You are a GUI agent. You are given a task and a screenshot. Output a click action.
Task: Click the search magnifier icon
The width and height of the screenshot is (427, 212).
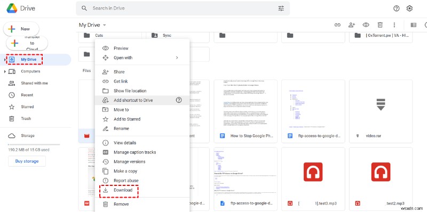[x=84, y=9]
